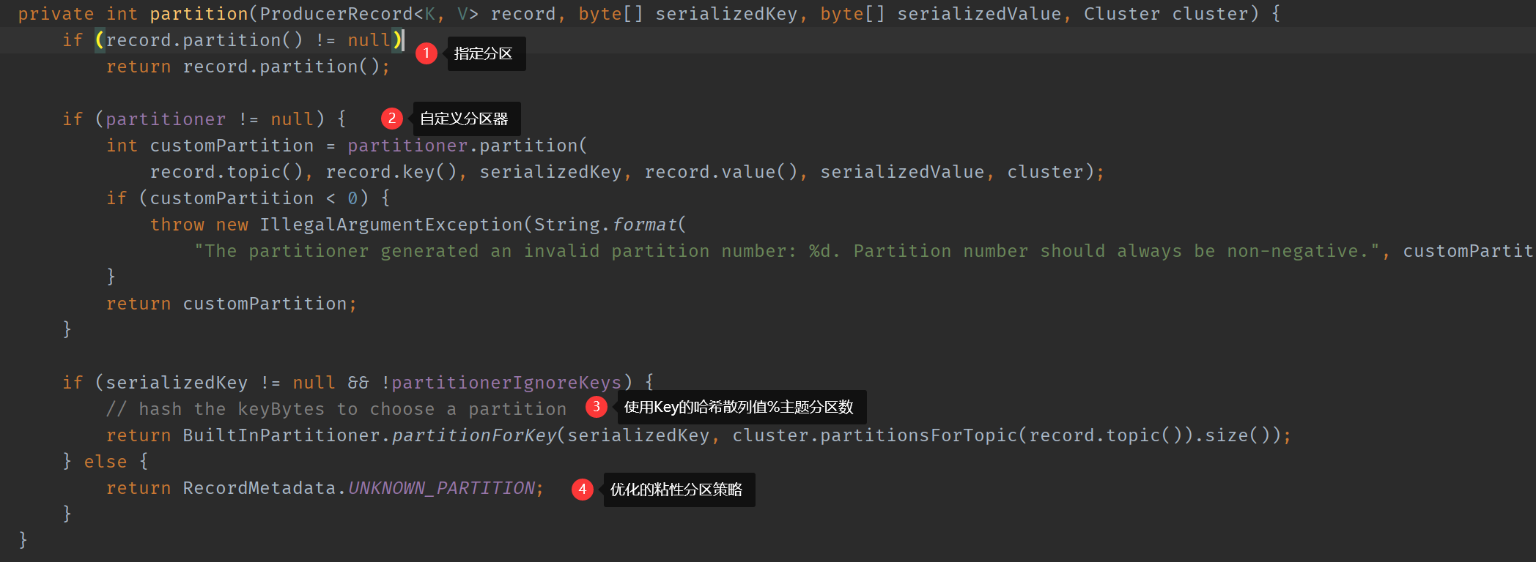Click 'partitionForKey' method call

(x=473, y=435)
